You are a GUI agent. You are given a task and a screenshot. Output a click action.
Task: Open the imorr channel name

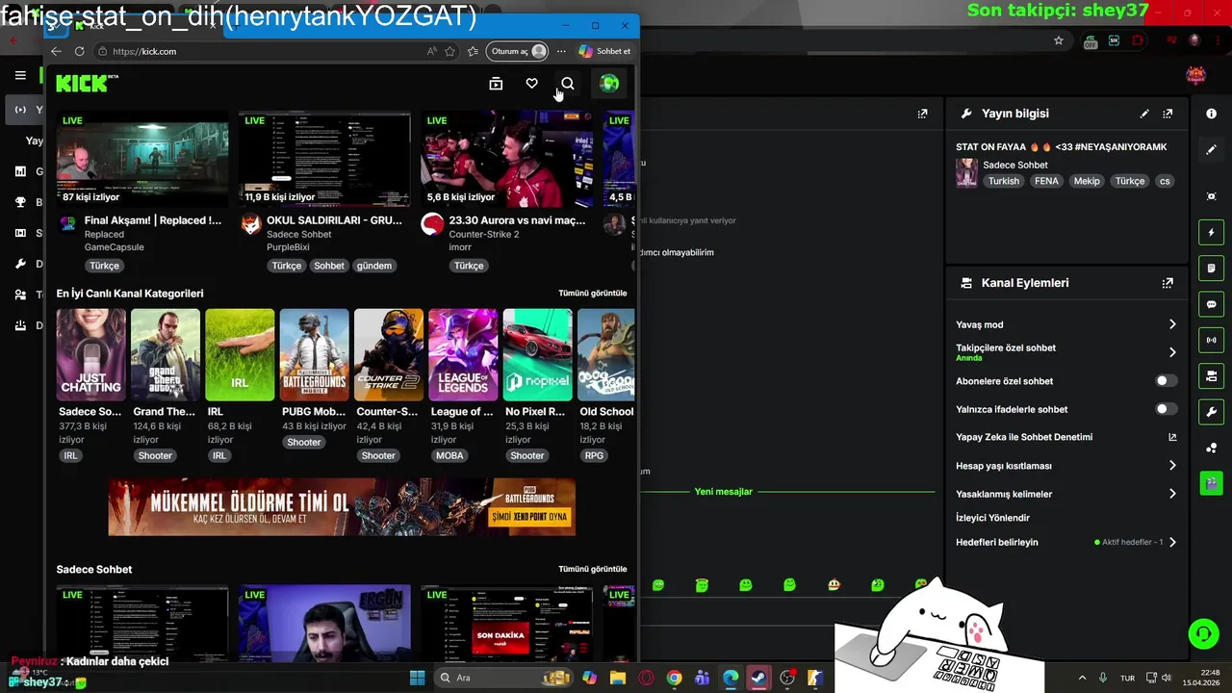click(x=460, y=247)
